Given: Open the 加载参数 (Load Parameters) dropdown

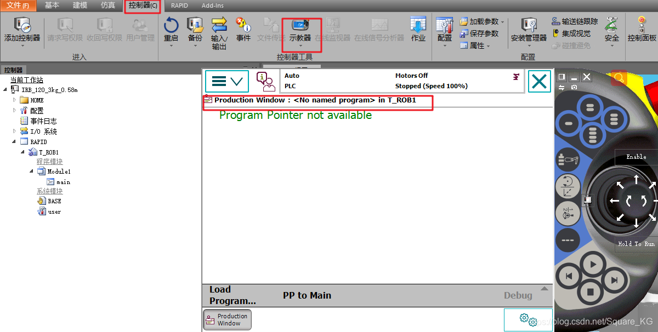Looking at the screenshot, I should [503, 22].
